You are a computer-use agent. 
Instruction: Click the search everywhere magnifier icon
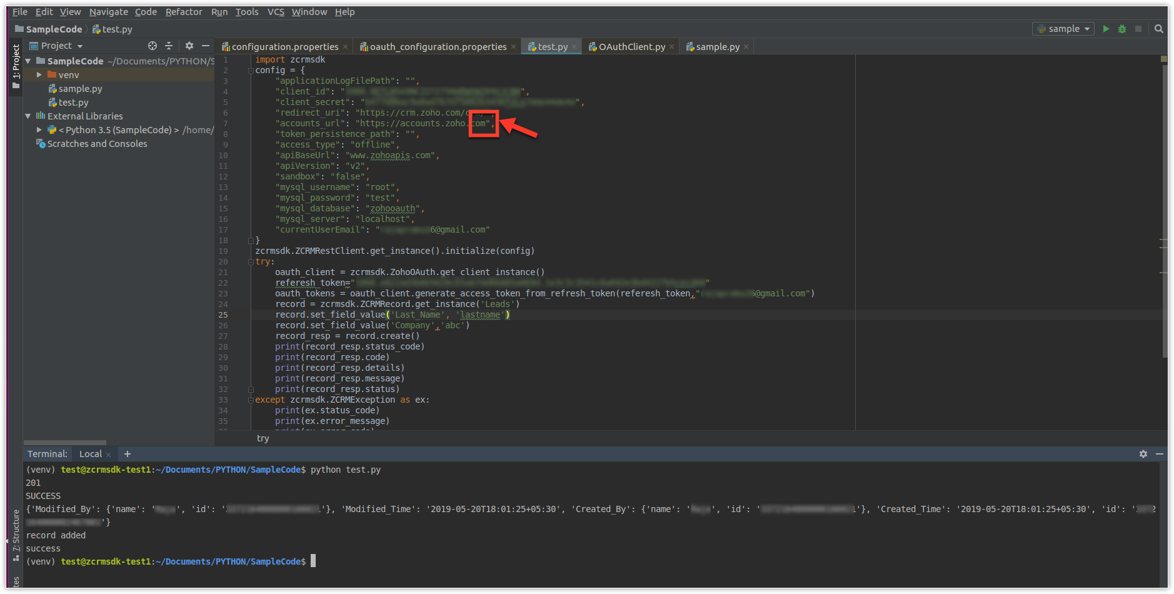[x=1158, y=29]
